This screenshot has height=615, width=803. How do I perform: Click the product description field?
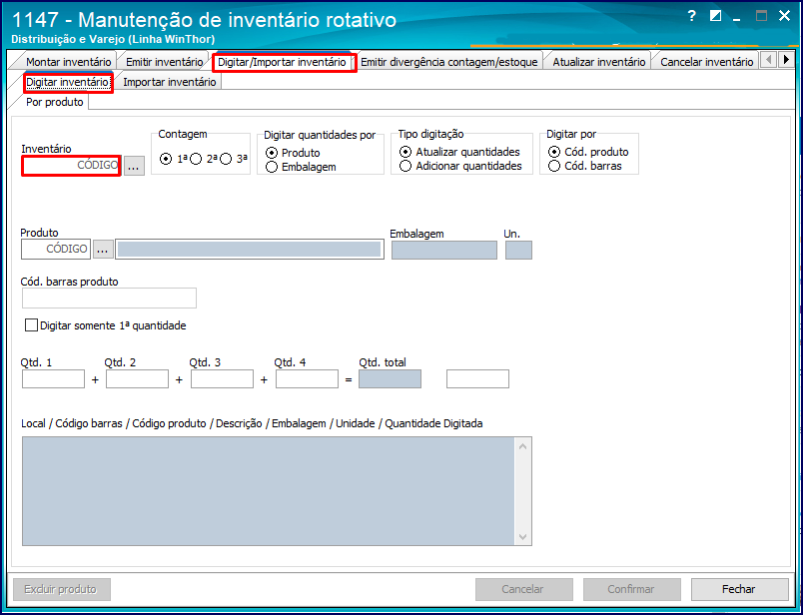(x=250, y=250)
